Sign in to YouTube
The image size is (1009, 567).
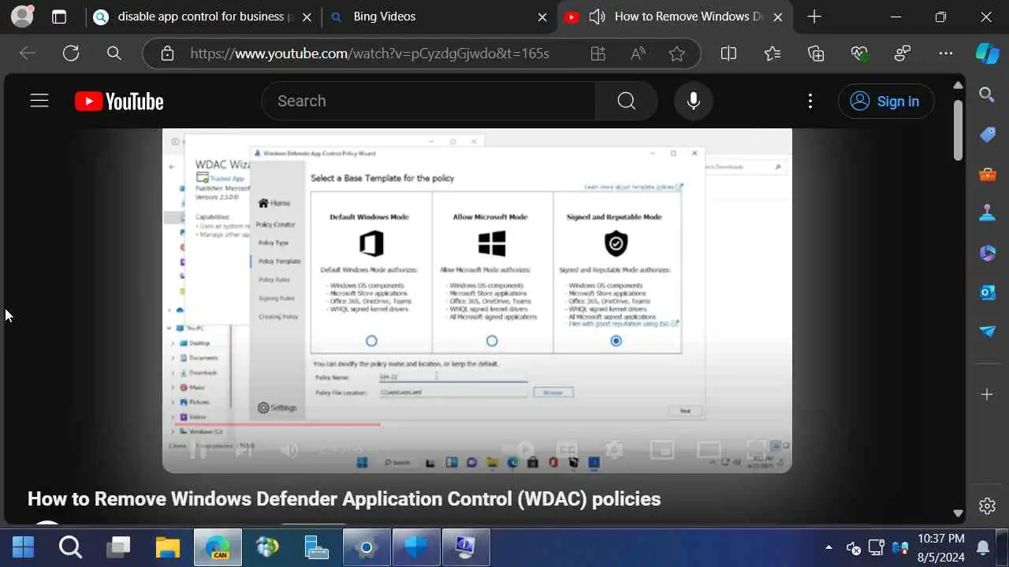pyautogui.click(x=886, y=102)
